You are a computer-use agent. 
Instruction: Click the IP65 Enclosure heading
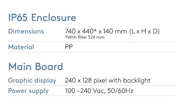(x=42, y=17)
